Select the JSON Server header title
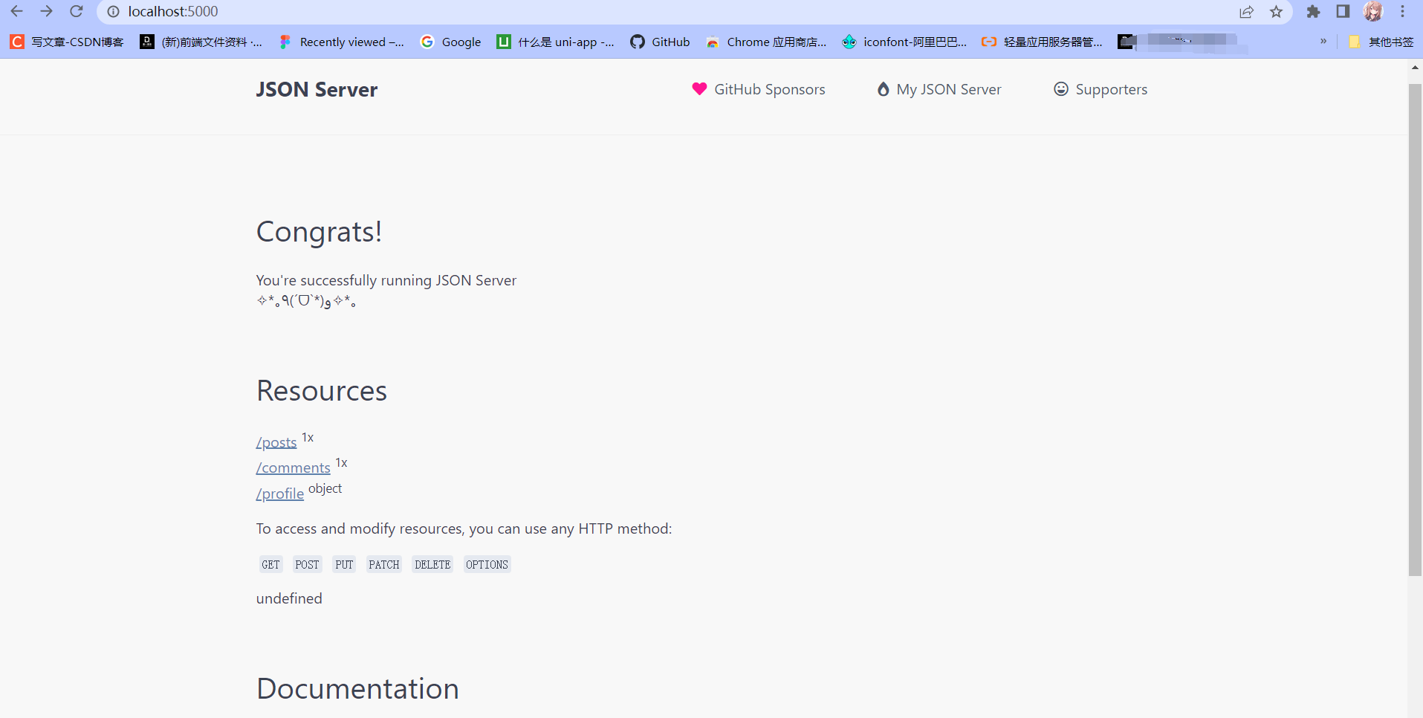 317,89
